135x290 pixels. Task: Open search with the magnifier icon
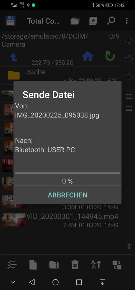111,21
